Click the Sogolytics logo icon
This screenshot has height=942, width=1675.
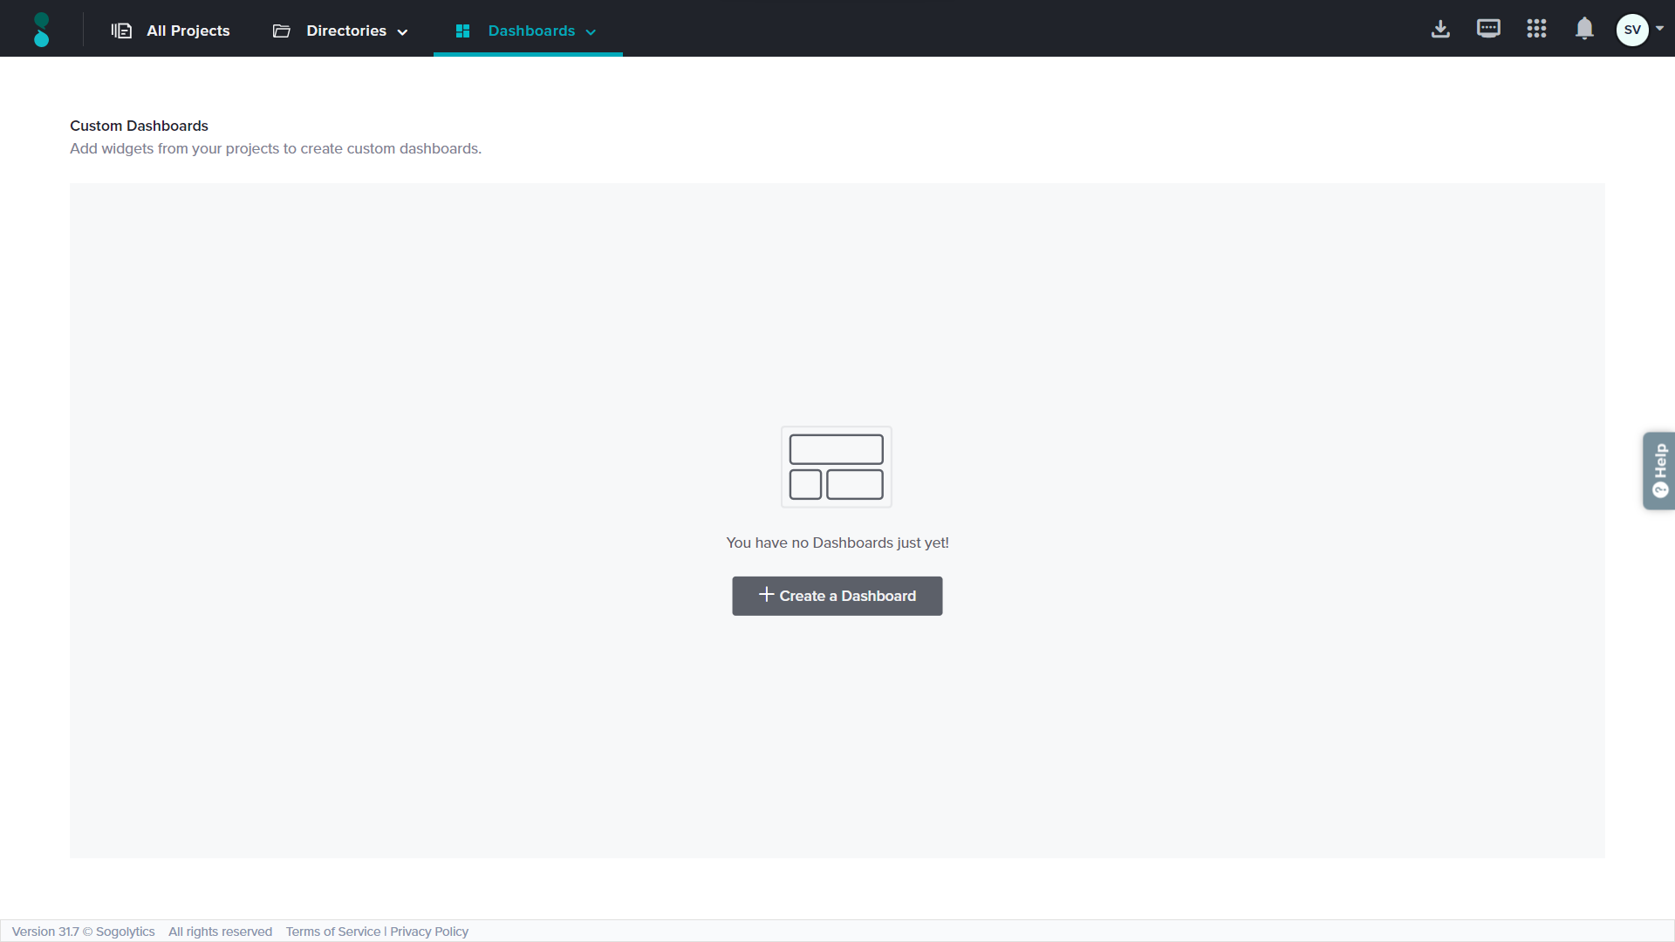(x=41, y=30)
